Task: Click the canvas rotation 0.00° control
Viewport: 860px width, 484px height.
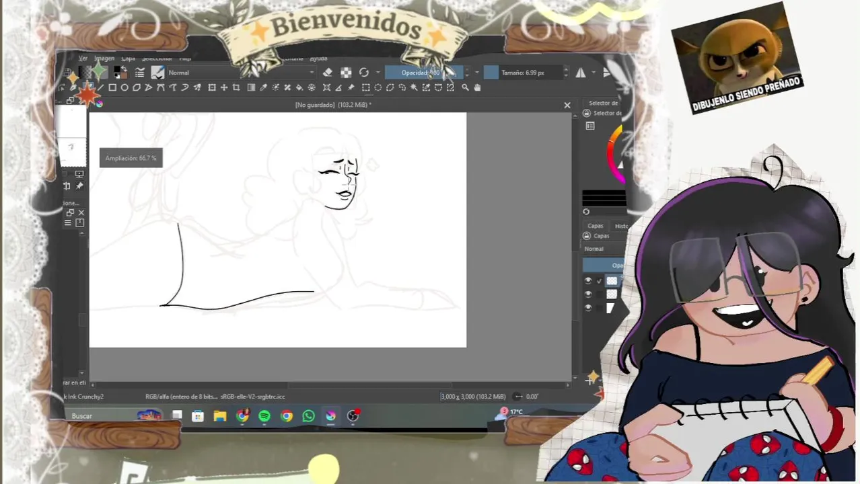Action: point(526,397)
